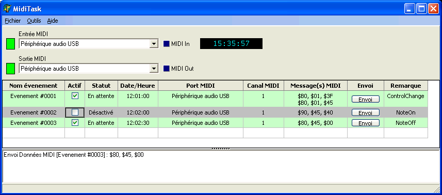Image resolution: width=442 pixels, height=195 pixels.
Task: Click the log line Envoi Données MIDI
Action: (x=74, y=155)
